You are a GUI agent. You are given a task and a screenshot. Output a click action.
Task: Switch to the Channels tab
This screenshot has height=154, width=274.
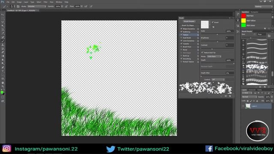(x=252, y=90)
